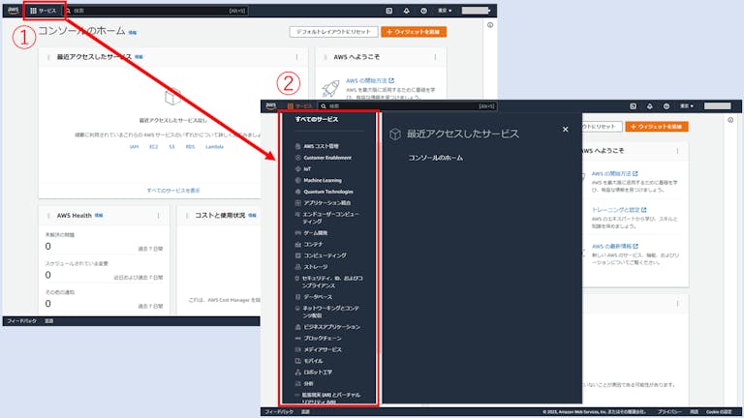The image size is (744, 418).
Task: Open notifications bell in front window header
Action: tap(650, 106)
